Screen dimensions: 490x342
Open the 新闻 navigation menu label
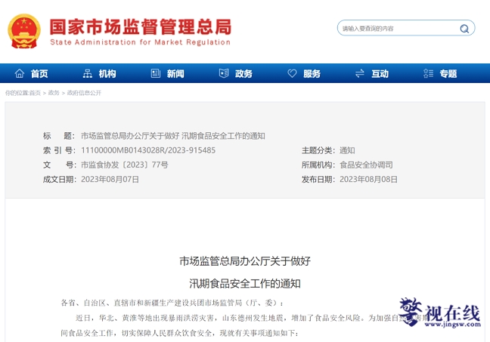point(175,74)
